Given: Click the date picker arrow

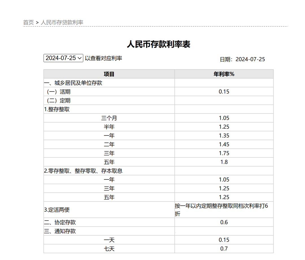Looking at the screenshot, I should pos(80,58).
